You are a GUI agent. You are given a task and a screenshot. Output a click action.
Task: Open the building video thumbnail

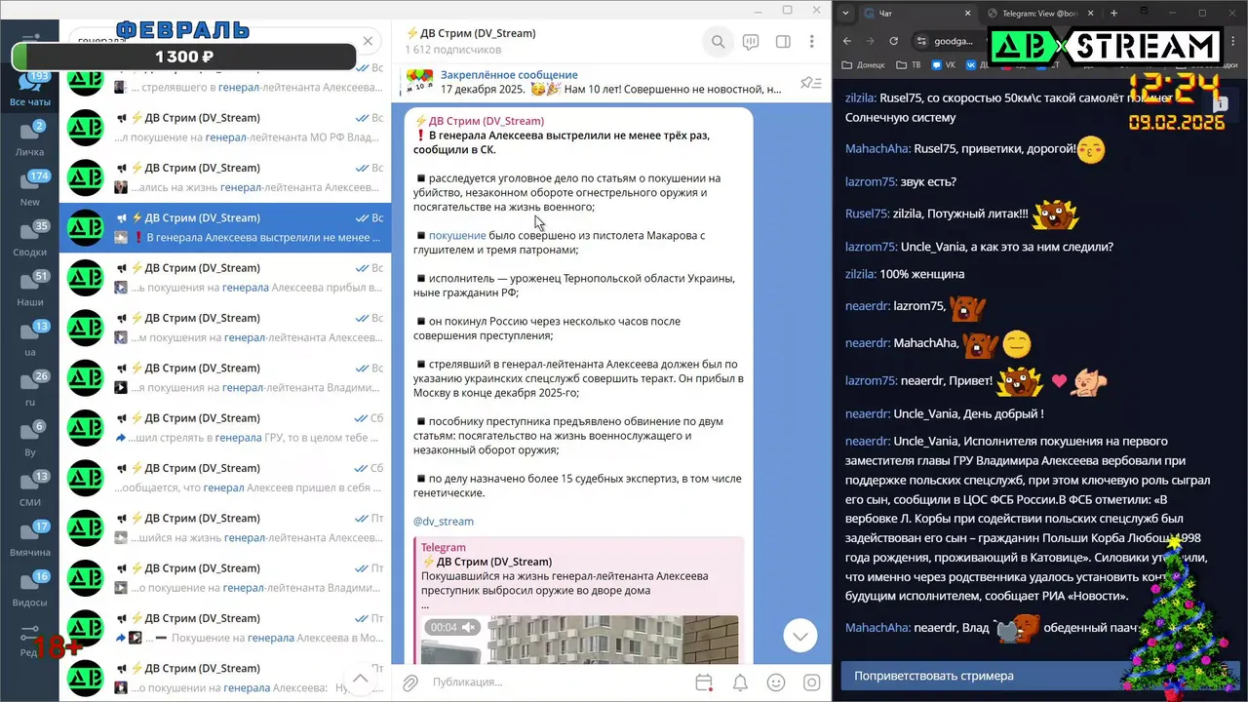coord(579,639)
